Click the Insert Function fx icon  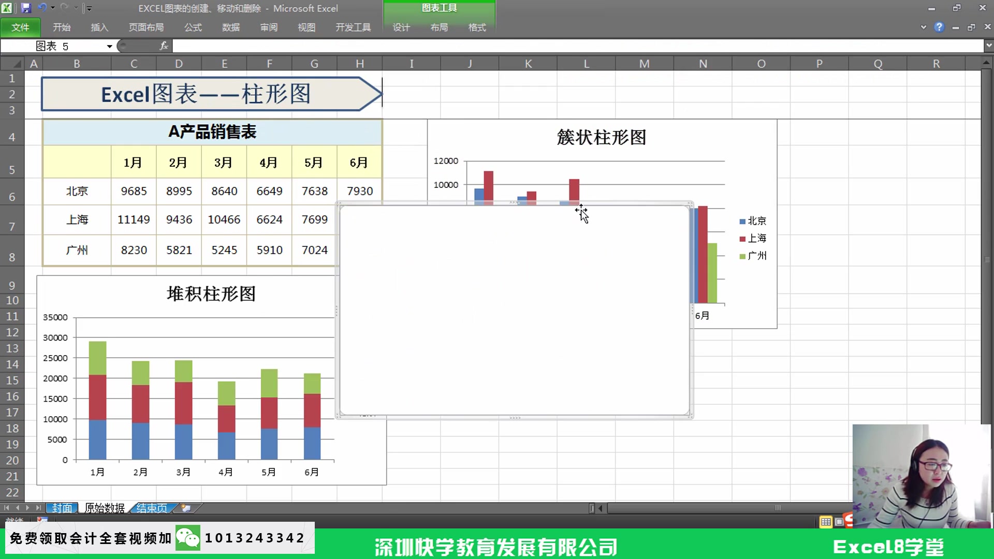(x=164, y=46)
